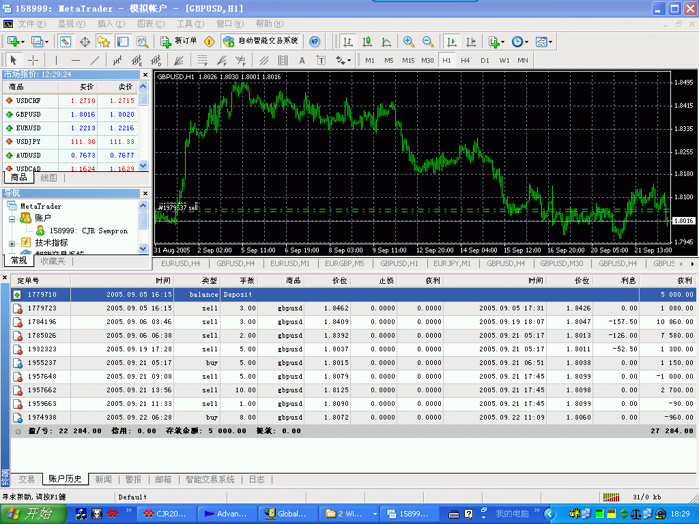This screenshot has height=524, width=699.
Task: Select the vertical line drawing tool
Action: (x=56, y=60)
